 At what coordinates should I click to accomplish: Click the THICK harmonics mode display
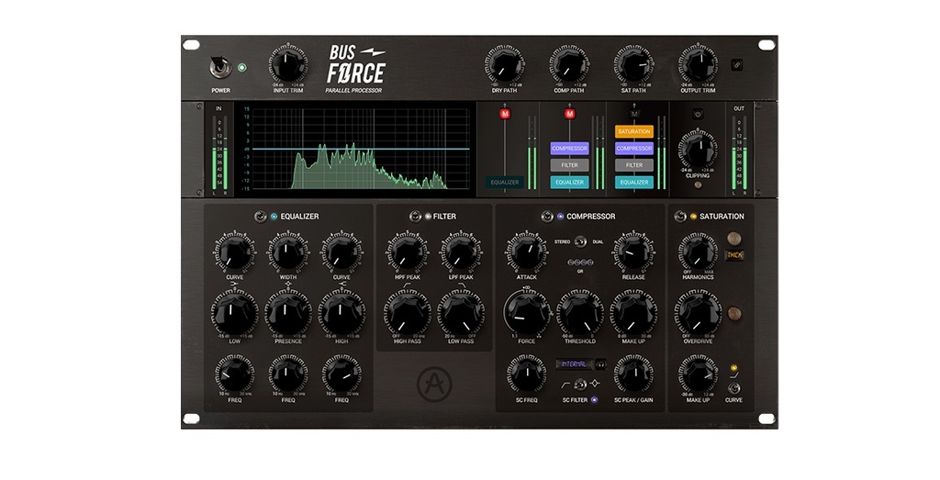(x=734, y=255)
